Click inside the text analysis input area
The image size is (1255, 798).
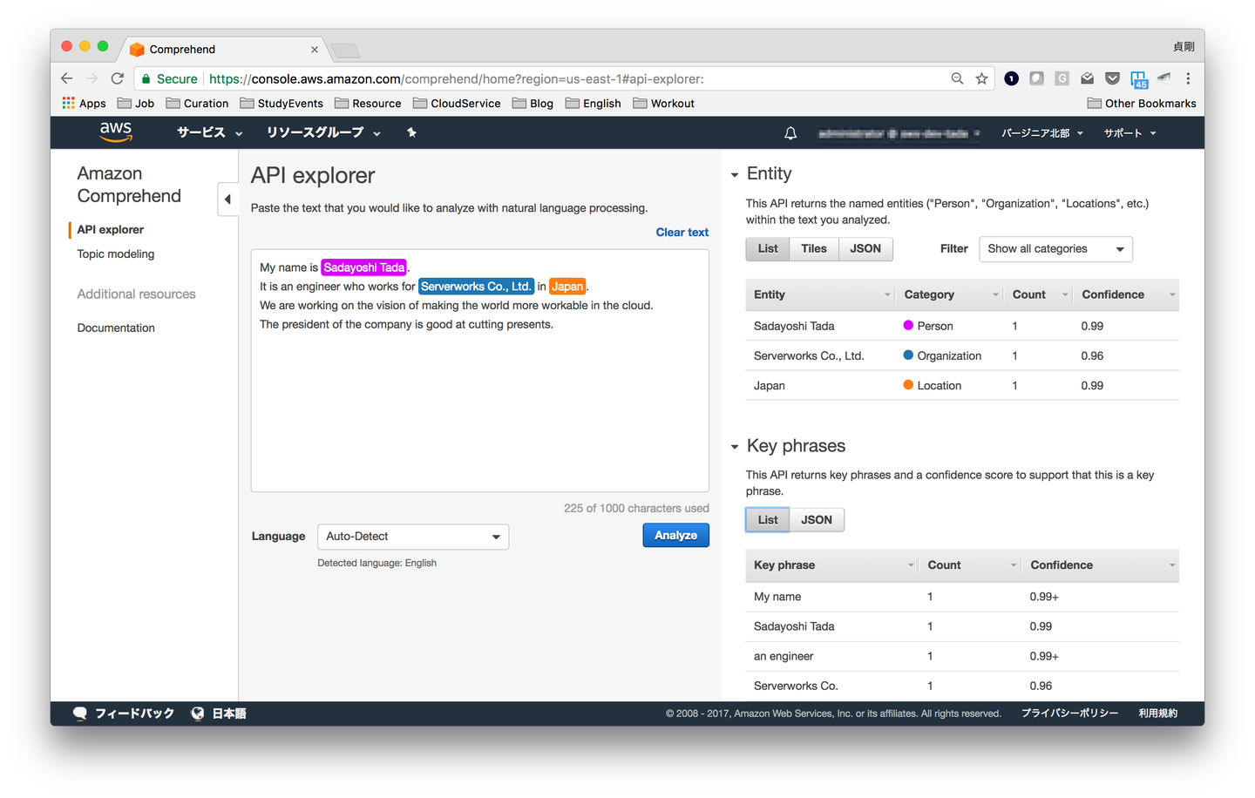click(480, 371)
